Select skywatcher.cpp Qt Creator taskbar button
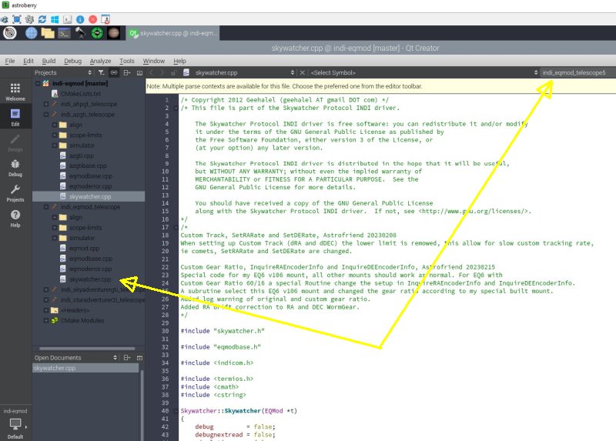 (172, 33)
